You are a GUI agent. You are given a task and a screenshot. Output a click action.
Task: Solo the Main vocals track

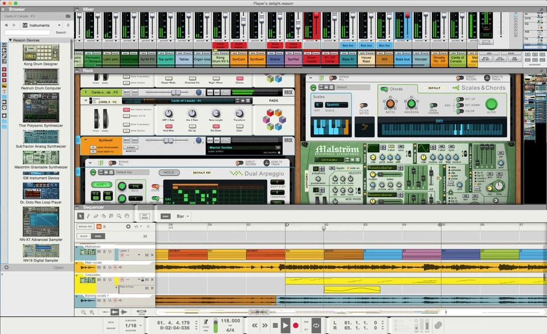click(x=104, y=267)
